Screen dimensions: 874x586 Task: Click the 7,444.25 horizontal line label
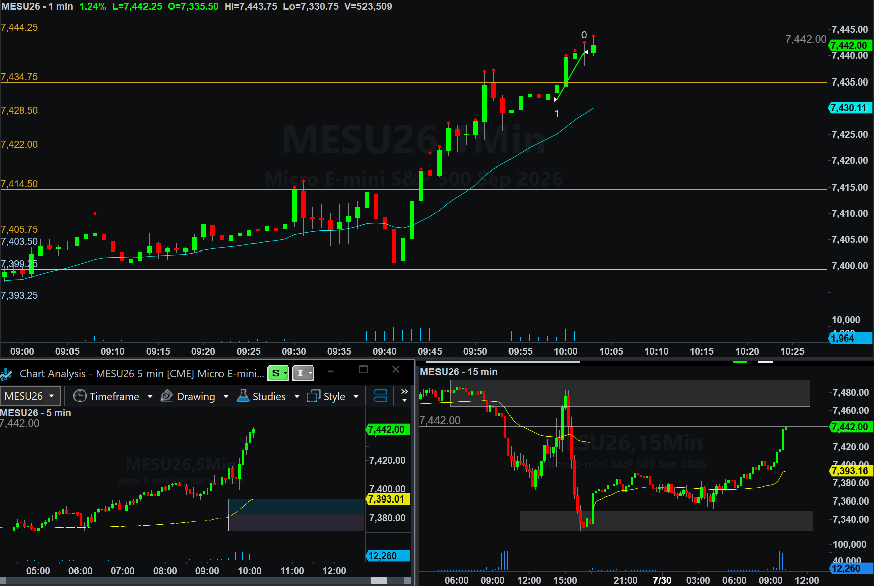[19, 28]
